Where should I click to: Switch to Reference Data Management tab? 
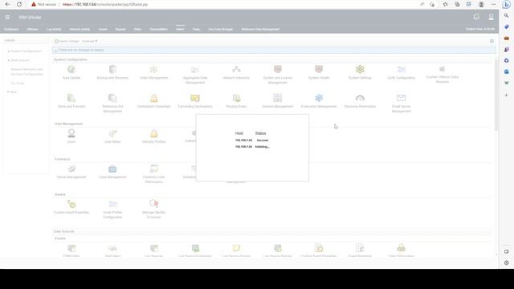click(260, 29)
